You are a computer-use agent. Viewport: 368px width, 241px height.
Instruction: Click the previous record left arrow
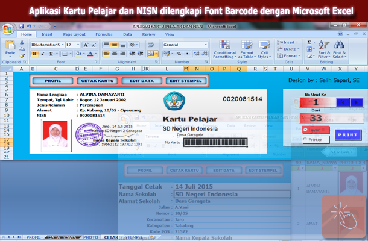(x=343, y=102)
